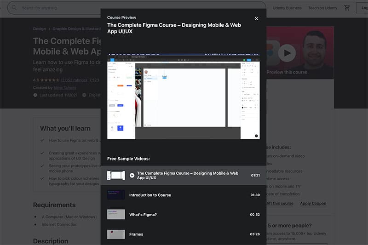Viewport: 368px width, 245px height.
Task: Click the Design breadcrumb link
Action: pyautogui.click(x=40, y=28)
